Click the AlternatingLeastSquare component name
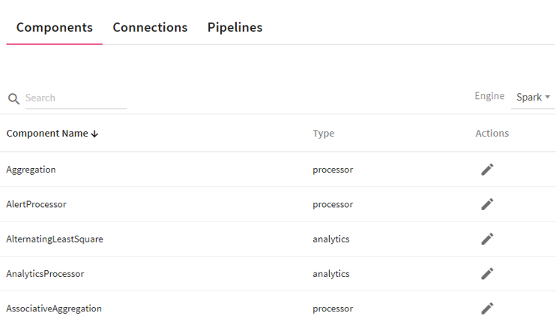This screenshot has height=319, width=556. (55, 239)
